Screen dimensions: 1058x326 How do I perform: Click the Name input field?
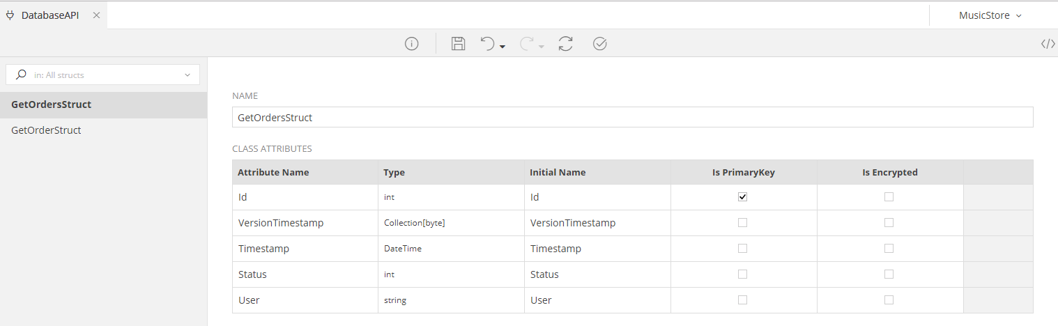point(631,118)
